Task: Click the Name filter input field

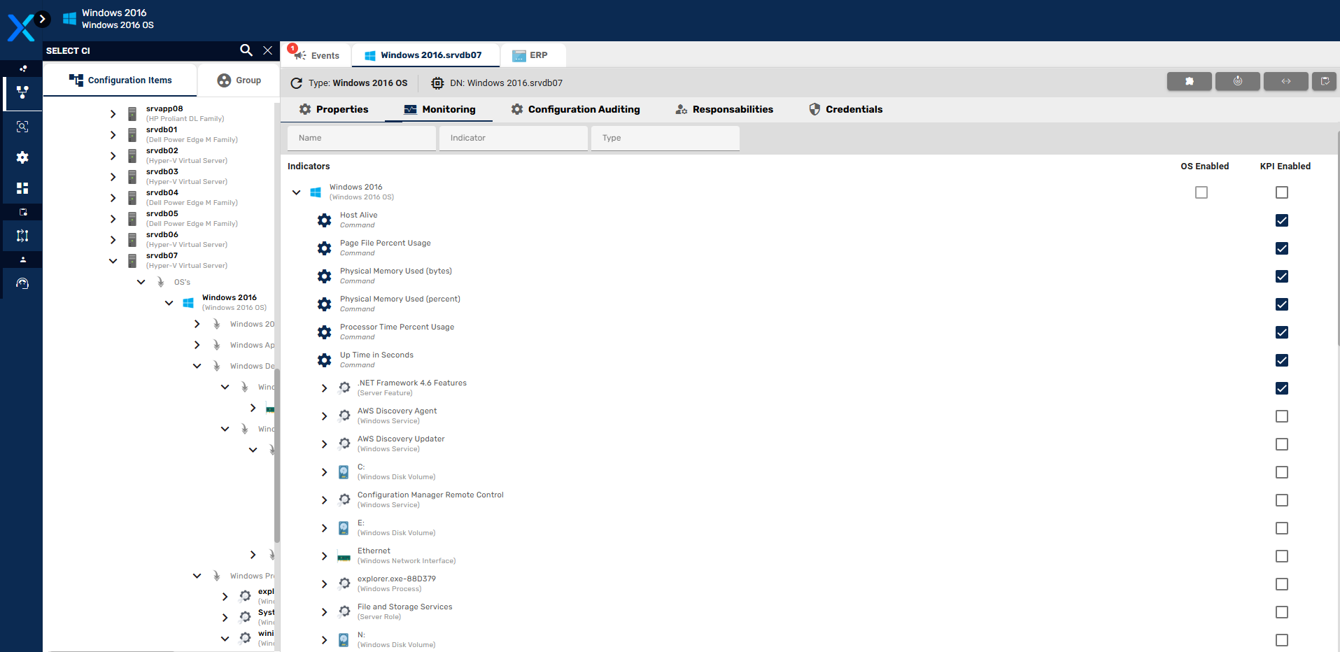Action: (362, 139)
